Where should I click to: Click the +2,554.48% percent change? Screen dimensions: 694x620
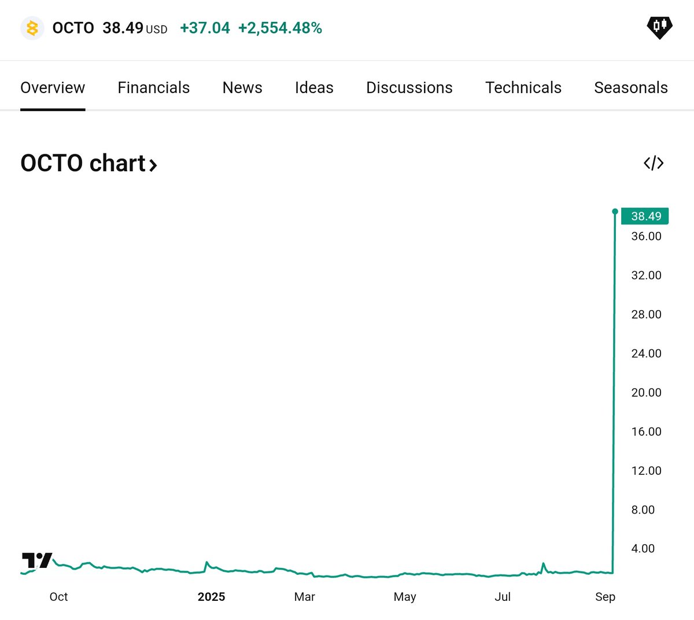pos(280,28)
